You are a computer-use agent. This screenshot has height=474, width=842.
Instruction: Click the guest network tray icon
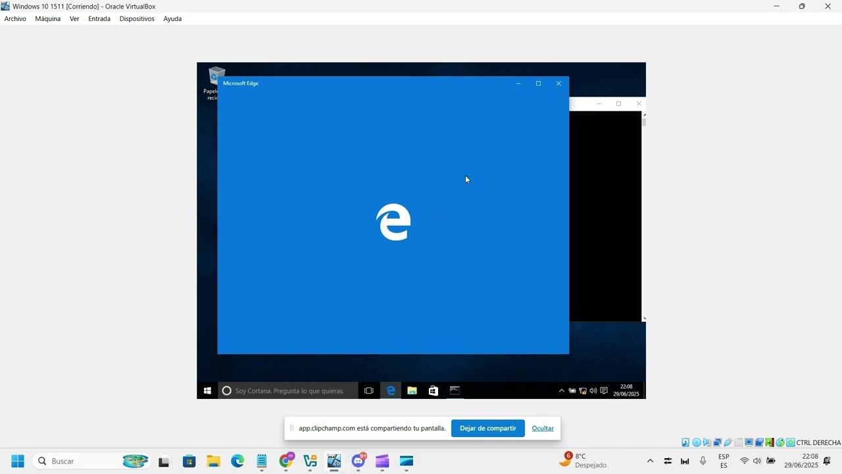[x=583, y=390]
